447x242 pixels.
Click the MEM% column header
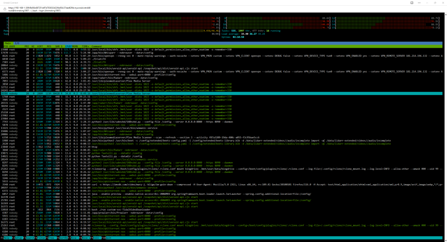(75, 46)
